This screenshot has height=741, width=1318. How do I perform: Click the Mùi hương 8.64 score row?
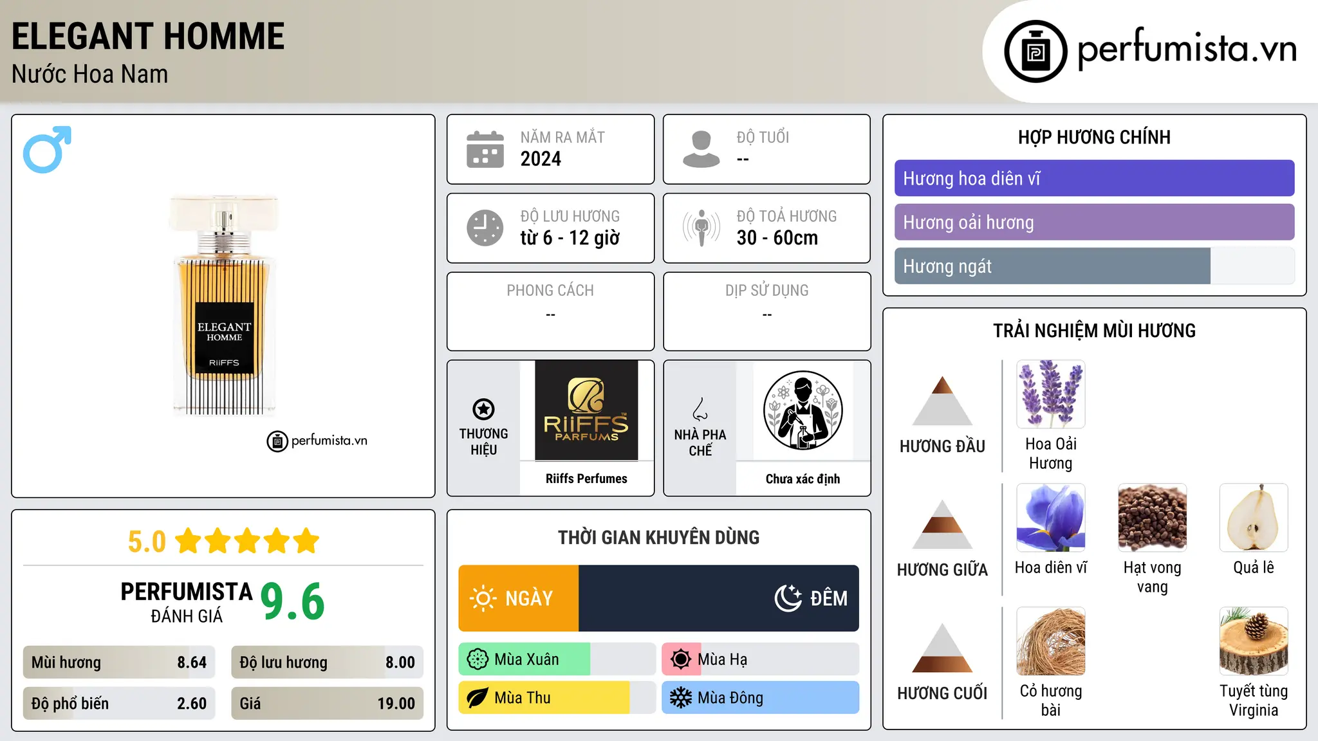tap(119, 662)
